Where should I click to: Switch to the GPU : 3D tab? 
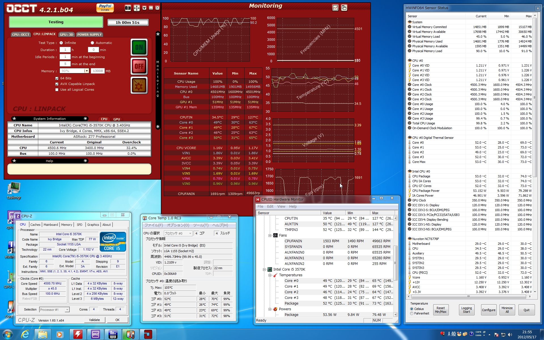67,35
